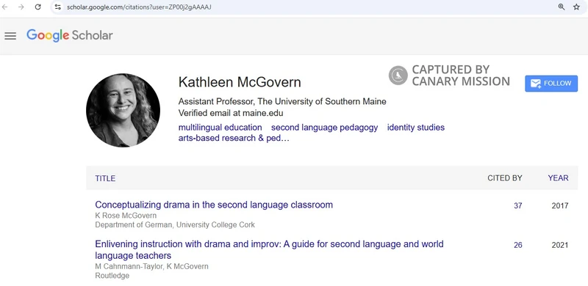The height and width of the screenshot is (286, 588).
Task: Open the Google Scholar hamburger menu
Action: point(10,35)
